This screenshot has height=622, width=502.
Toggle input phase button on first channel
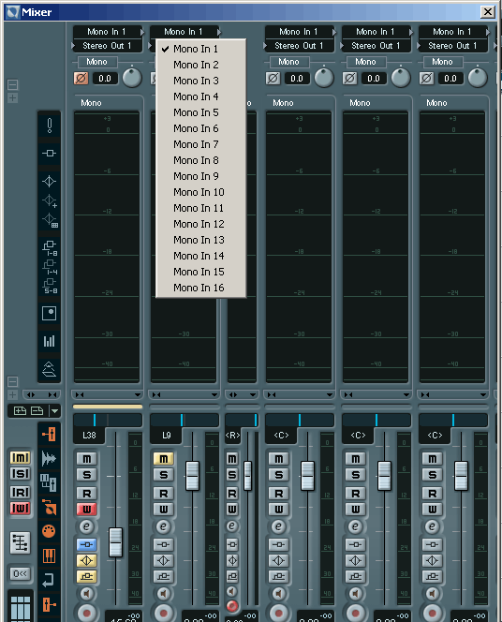[x=81, y=78]
